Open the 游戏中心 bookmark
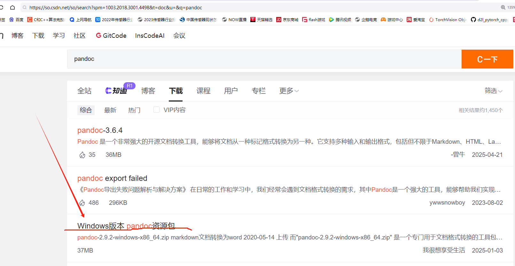Viewport: 515px width, 266px height. 392,20
